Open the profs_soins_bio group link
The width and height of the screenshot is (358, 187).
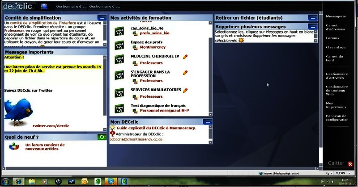point(154,33)
